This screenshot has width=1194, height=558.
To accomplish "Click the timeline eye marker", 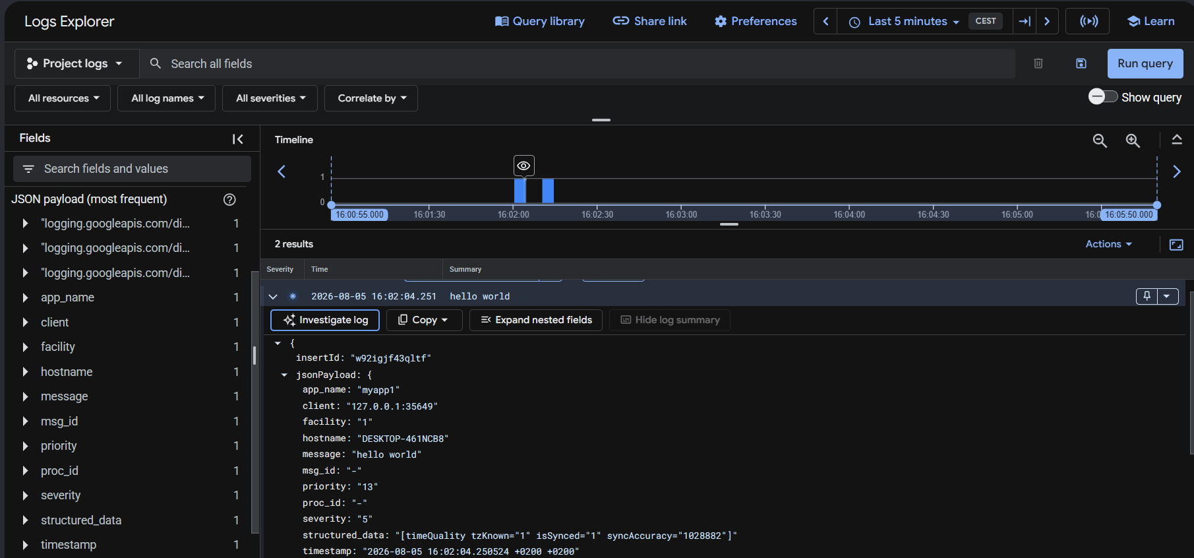I will (x=523, y=166).
